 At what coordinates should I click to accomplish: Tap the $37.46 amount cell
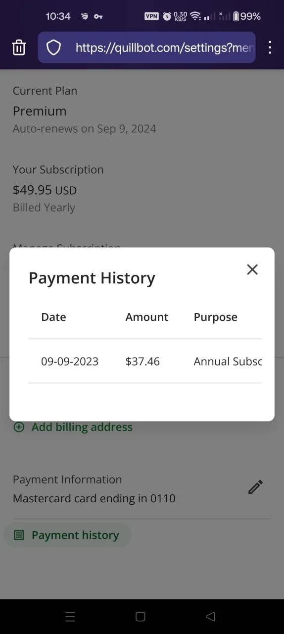142,362
